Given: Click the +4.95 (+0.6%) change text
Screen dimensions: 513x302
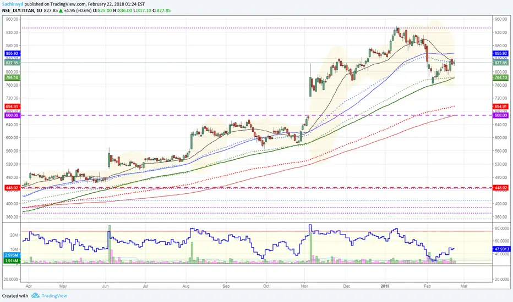Looking at the screenshot, I should [x=78, y=10].
